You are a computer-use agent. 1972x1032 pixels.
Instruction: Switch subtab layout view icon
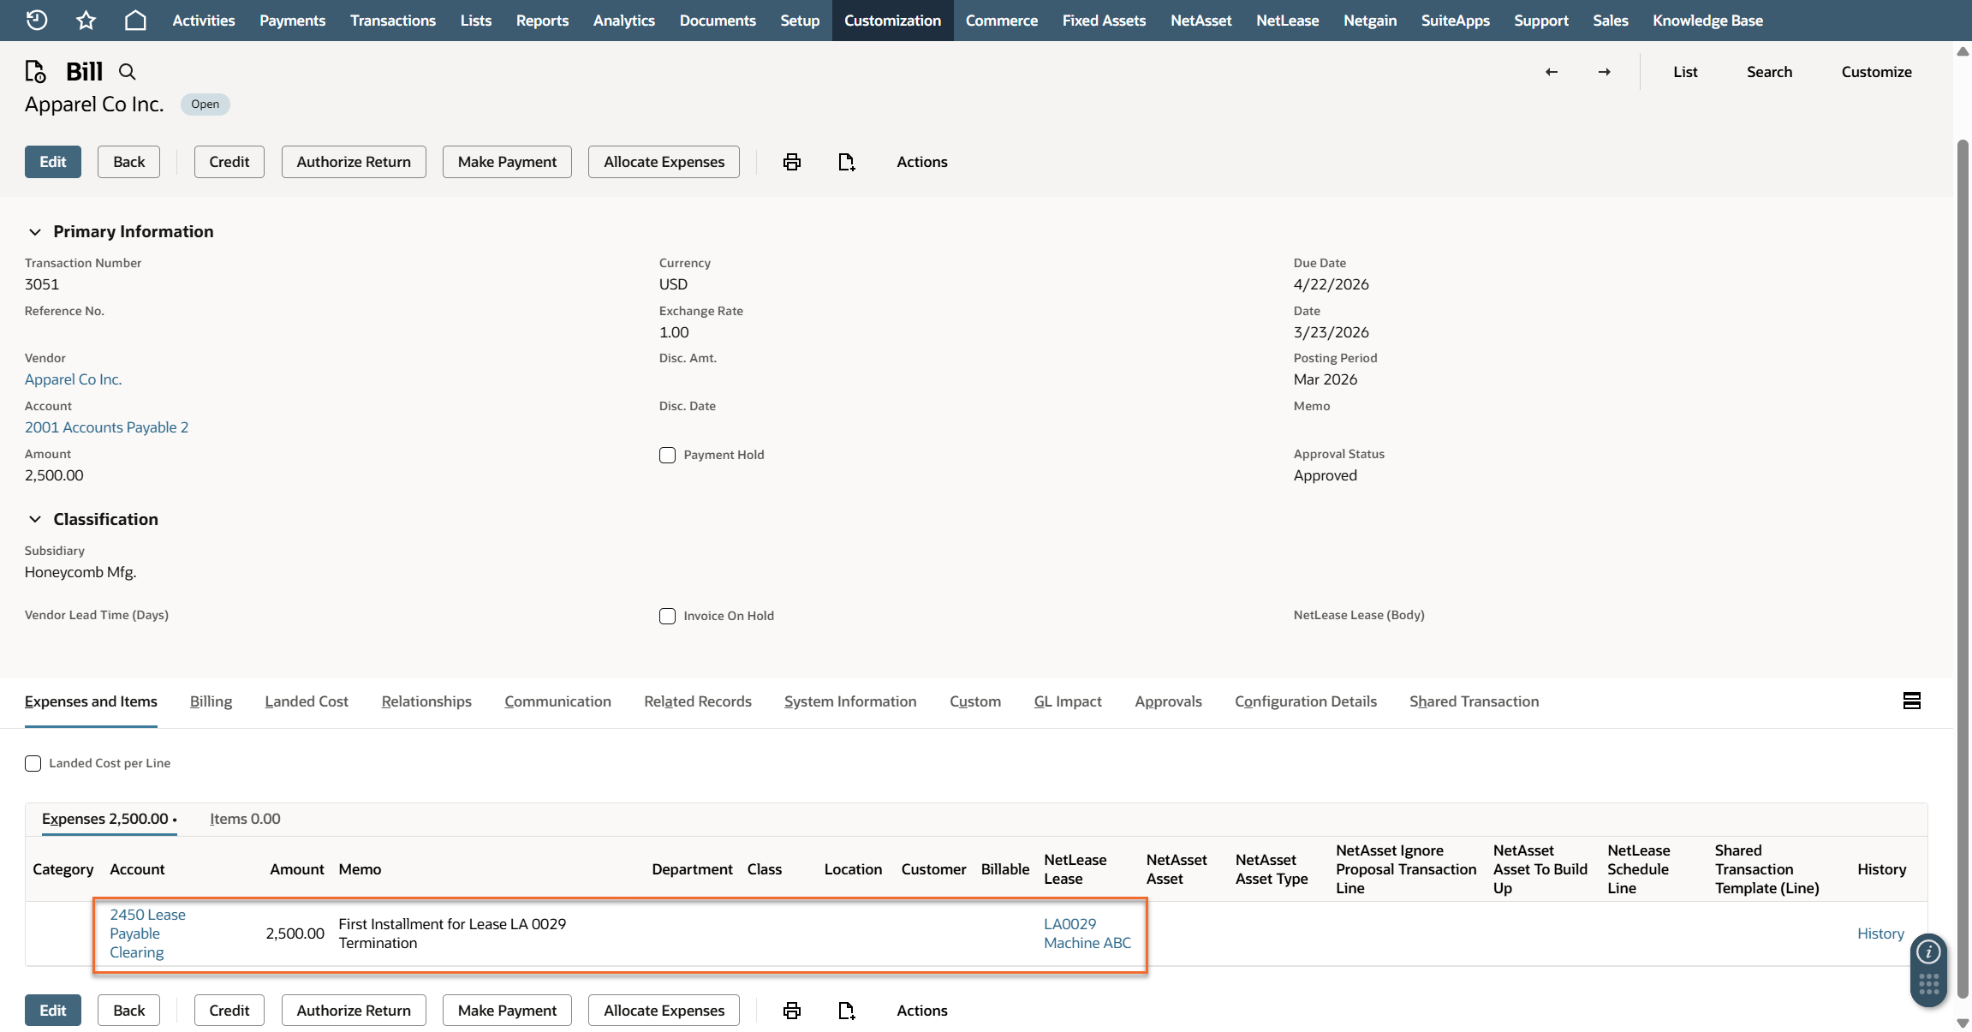tap(1911, 701)
